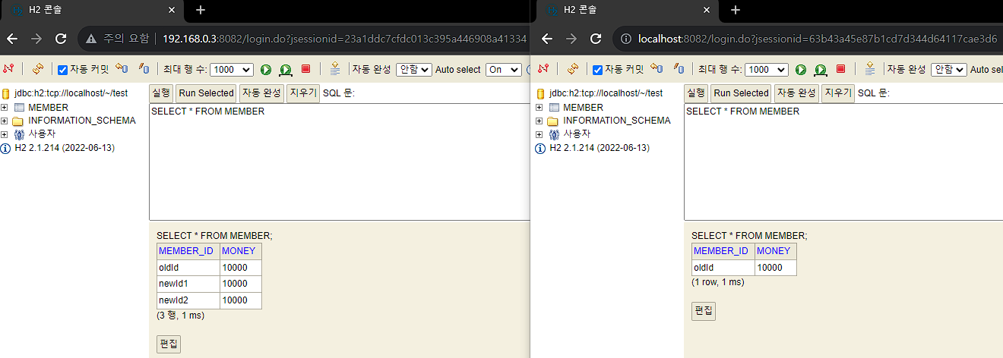Click the red Cancel statement icon in right console
This screenshot has width=1003, height=358.
(x=841, y=69)
